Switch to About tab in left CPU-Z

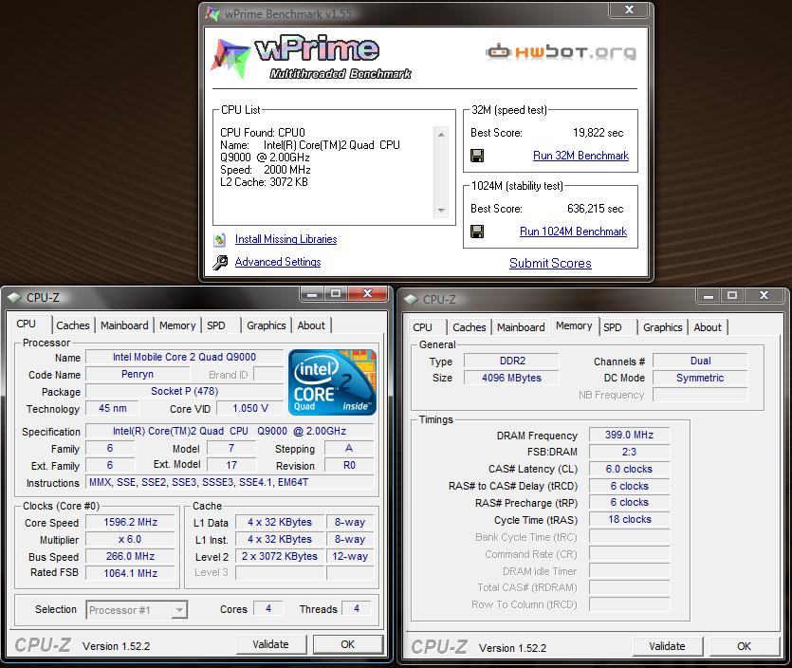(x=311, y=325)
